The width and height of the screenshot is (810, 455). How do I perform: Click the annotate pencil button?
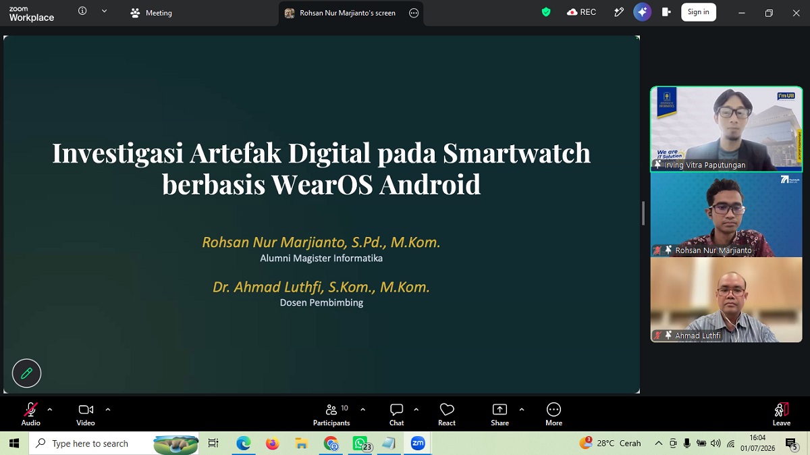(27, 373)
